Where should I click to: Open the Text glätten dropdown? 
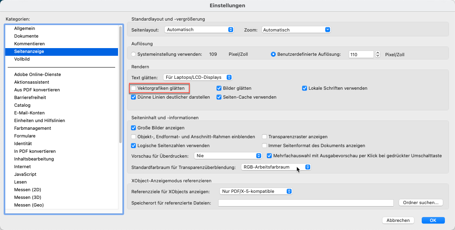tap(198, 77)
